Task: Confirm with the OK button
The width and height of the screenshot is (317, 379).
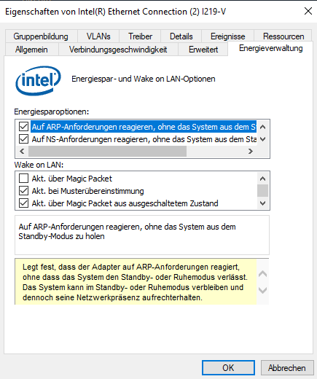Action: click(228, 368)
